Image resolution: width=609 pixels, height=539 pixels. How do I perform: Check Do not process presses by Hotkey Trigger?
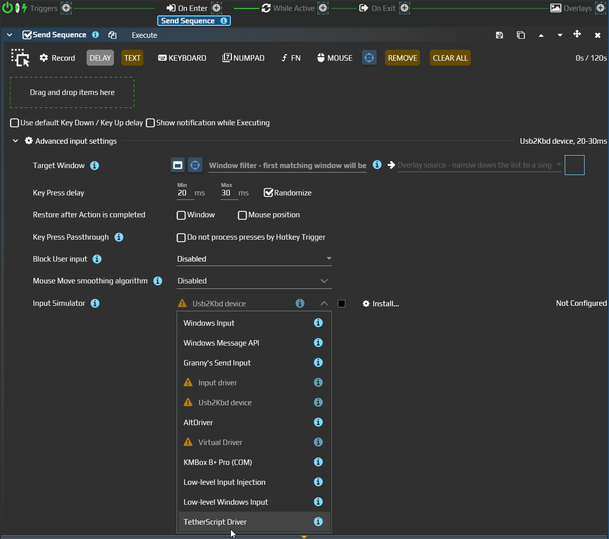182,238
